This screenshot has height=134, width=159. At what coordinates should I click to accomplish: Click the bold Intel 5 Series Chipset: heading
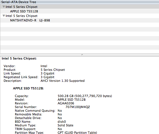tap(19, 58)
